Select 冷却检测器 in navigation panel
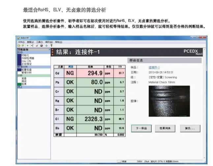This screenshot has height=166, width=213. [28, 58]
